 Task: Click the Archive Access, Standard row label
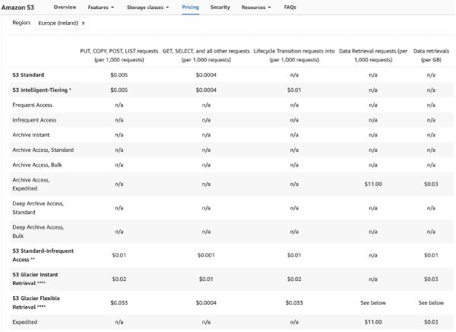43,150
